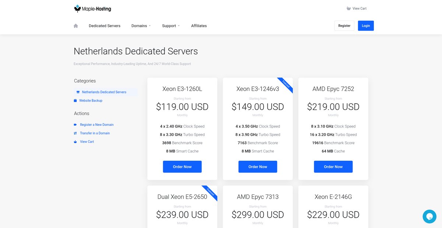Click the 7163 Benchmark Score text
The height and width of the screenshot is (228, 442).
258,143
